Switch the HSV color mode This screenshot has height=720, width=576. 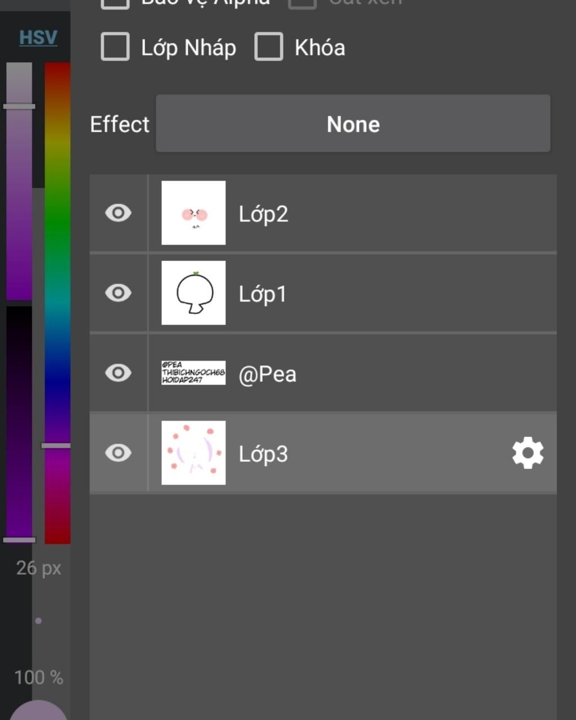38,38
